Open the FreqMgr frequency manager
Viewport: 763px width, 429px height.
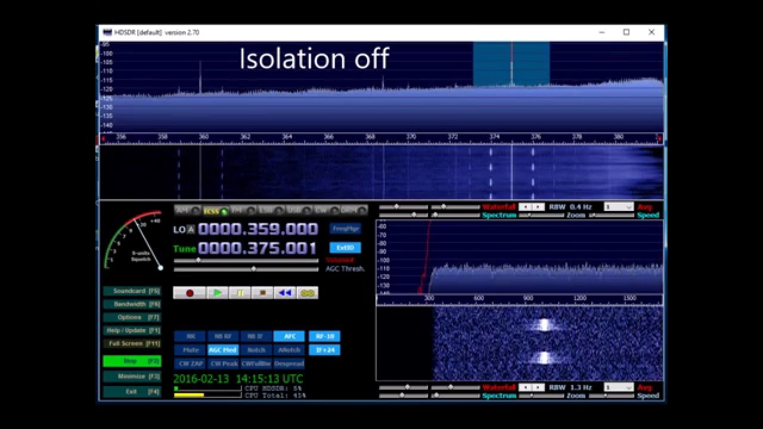345,228
